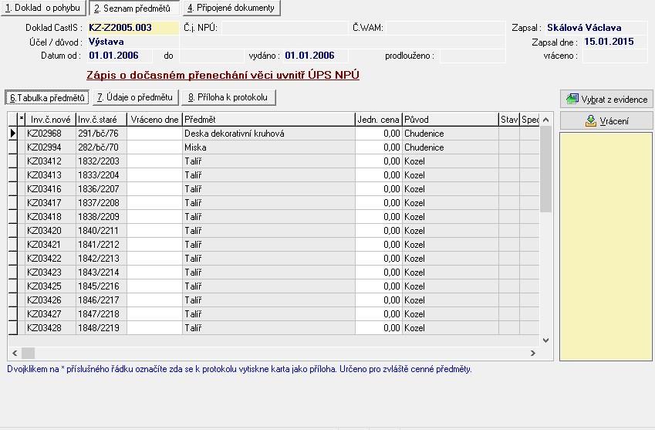Click the 'Původ' column header
The height and width of the screenshot is (430, 655).
coord(451,120)
